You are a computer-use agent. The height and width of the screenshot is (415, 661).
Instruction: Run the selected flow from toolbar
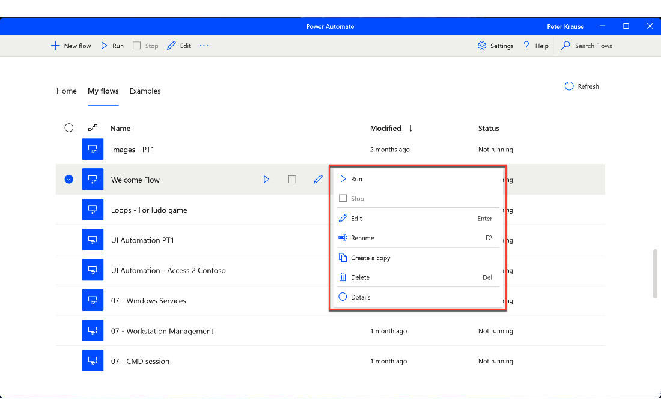[112, 46]
